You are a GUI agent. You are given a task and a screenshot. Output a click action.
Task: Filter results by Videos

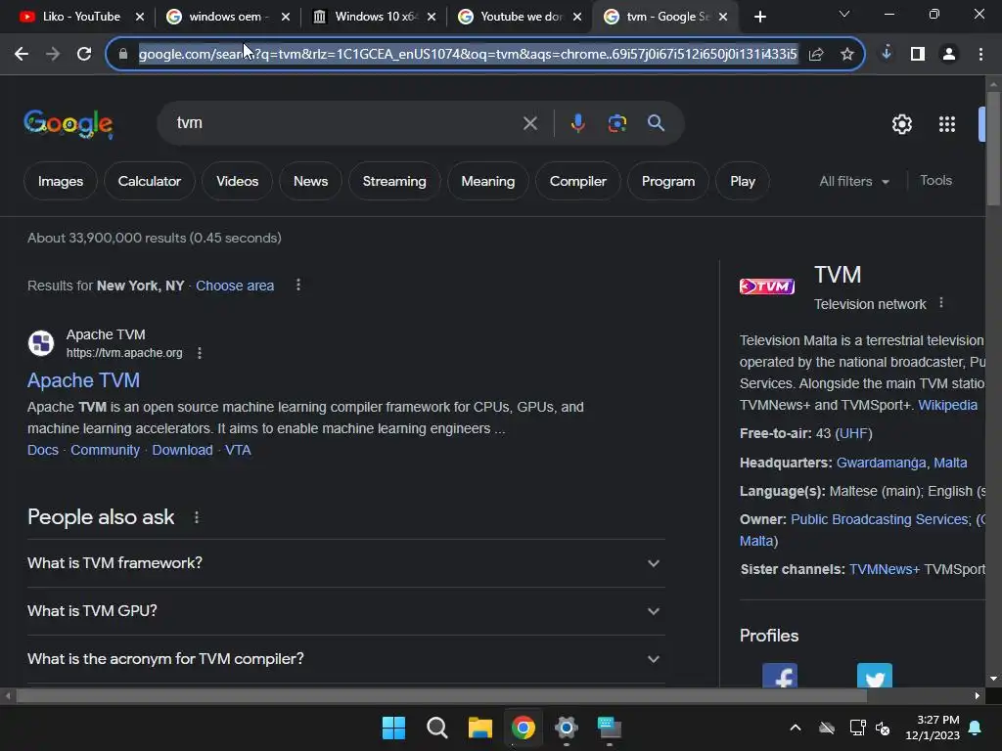click(237, 181)
